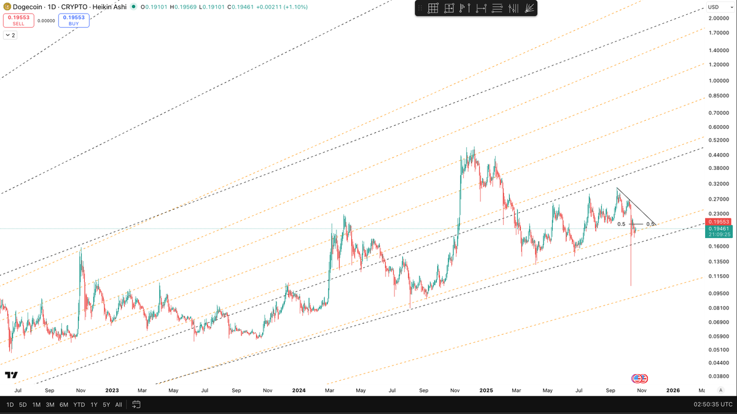
Task: Click the 1.00000 price axis label
Action: 718,80
